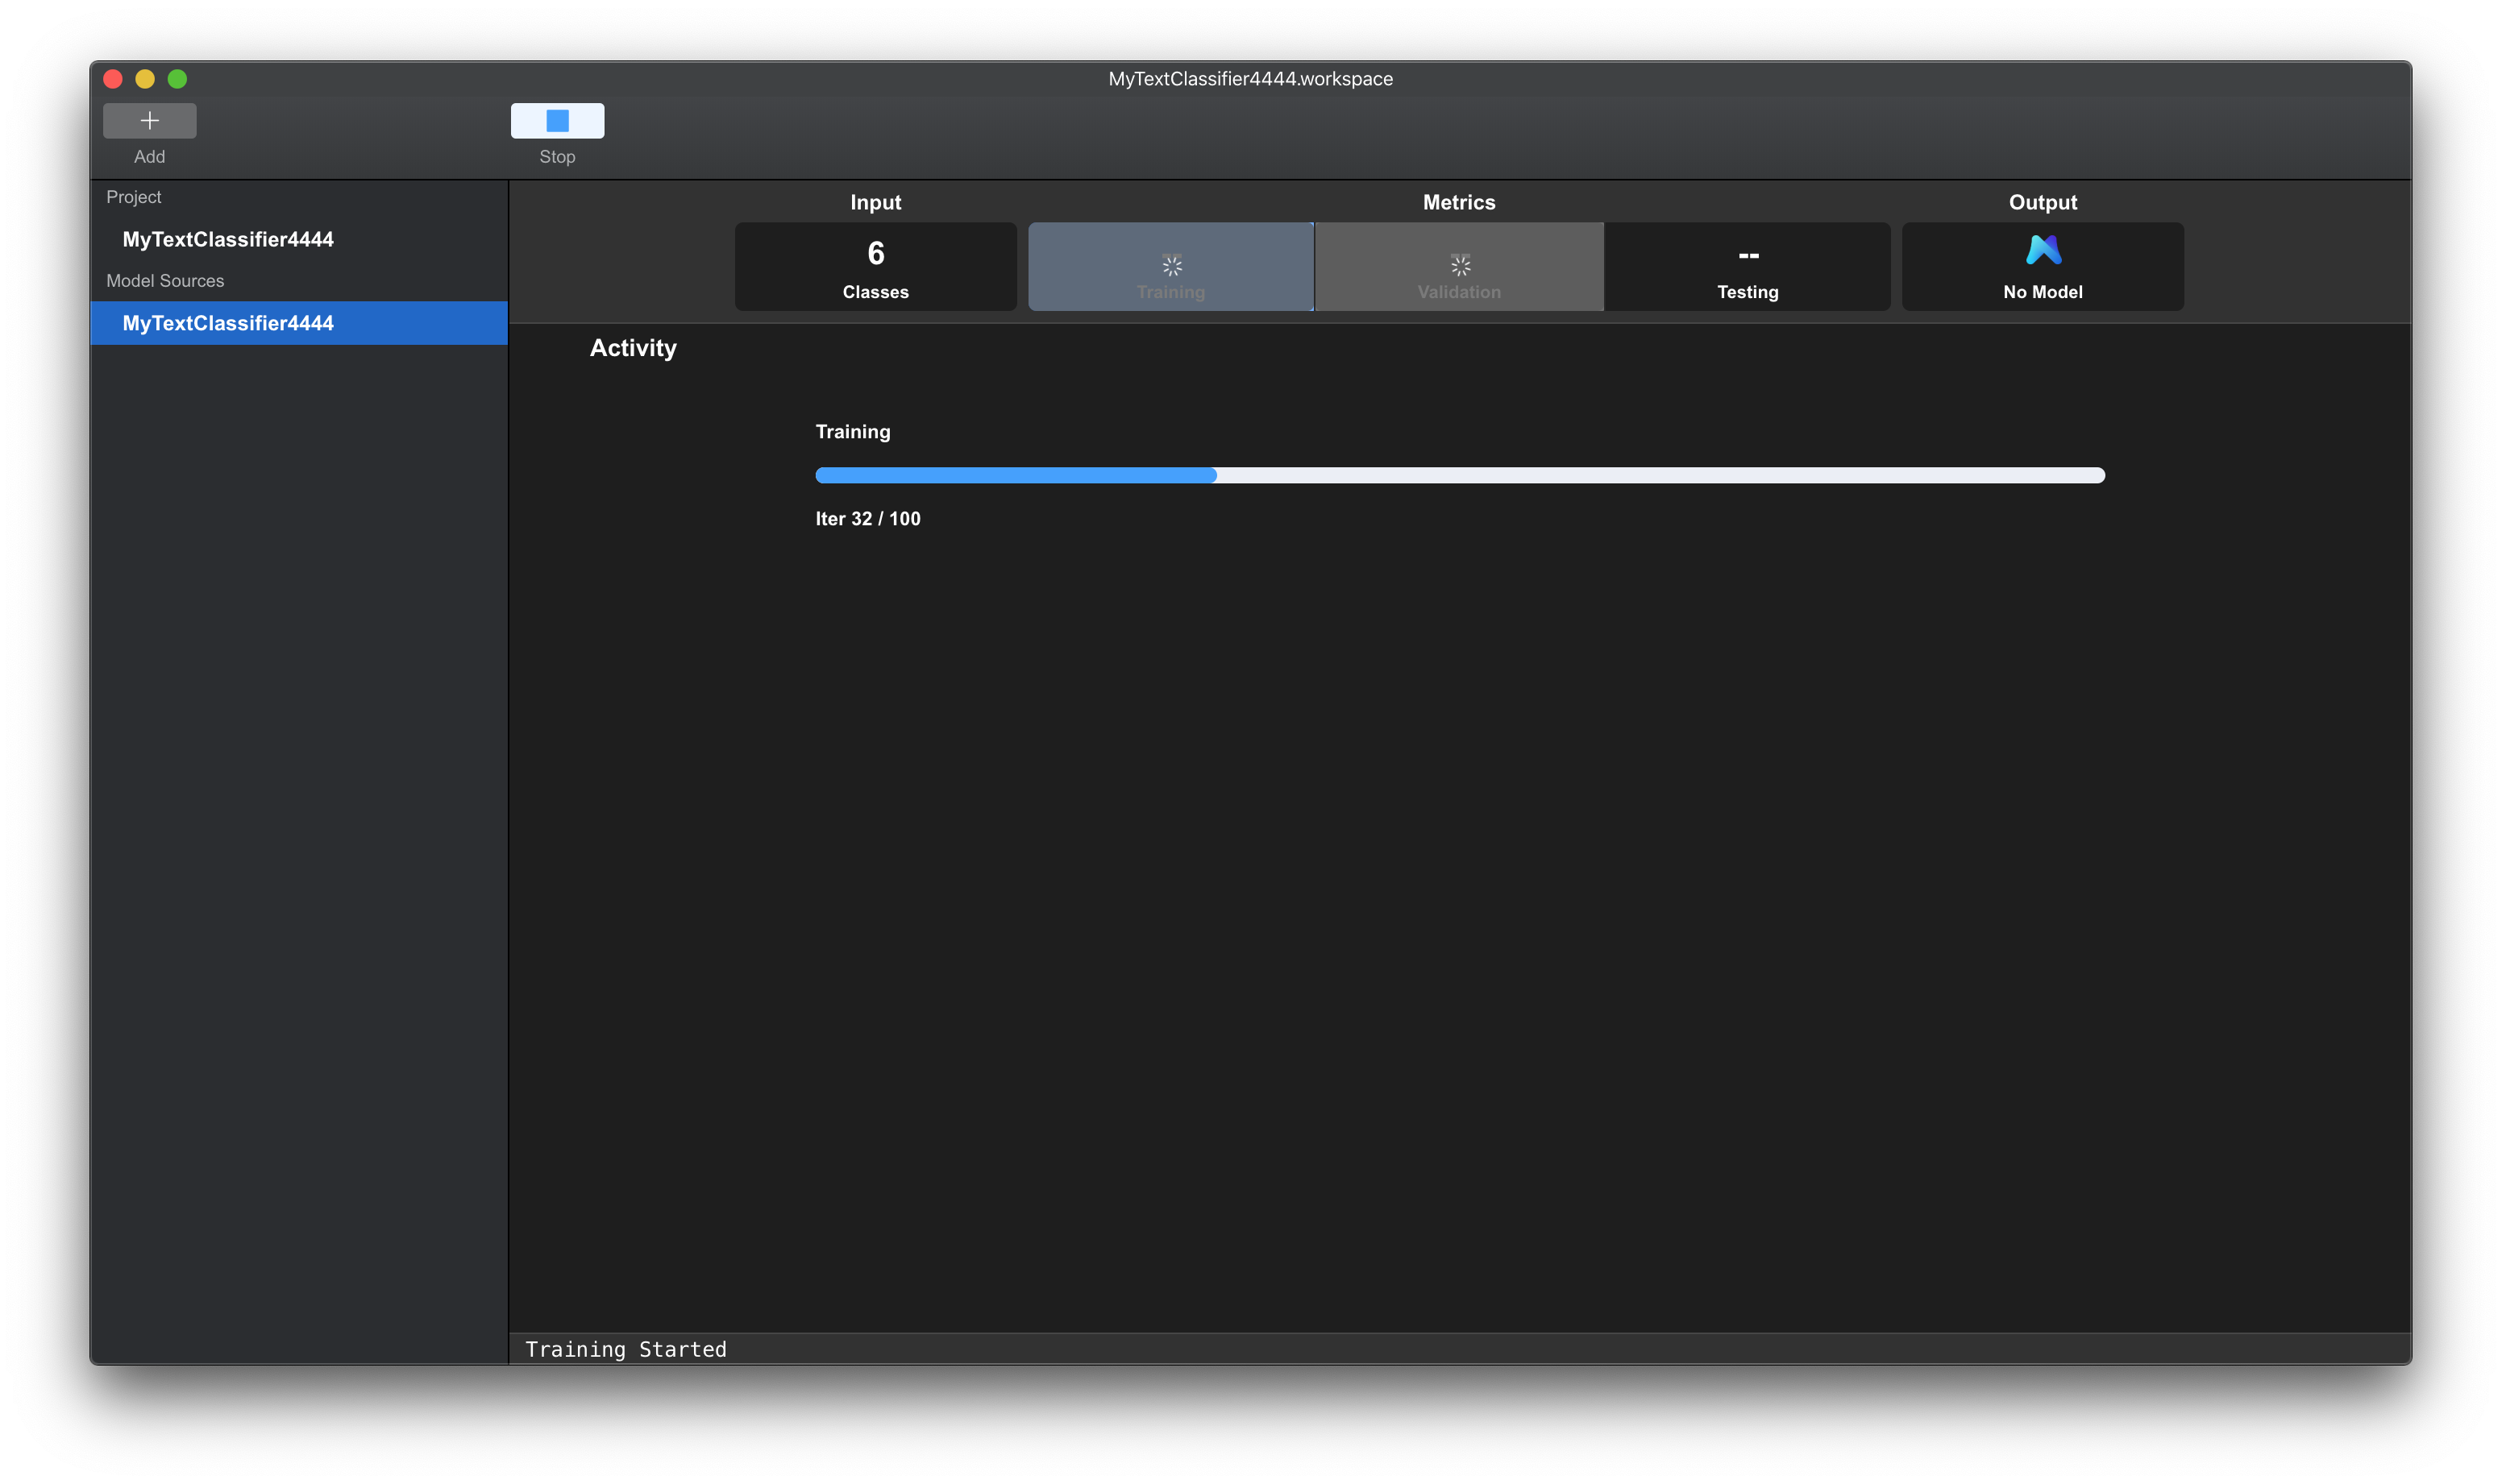Click the training progress bar
2502x1484 pixels.
(x=1460, y=475)
